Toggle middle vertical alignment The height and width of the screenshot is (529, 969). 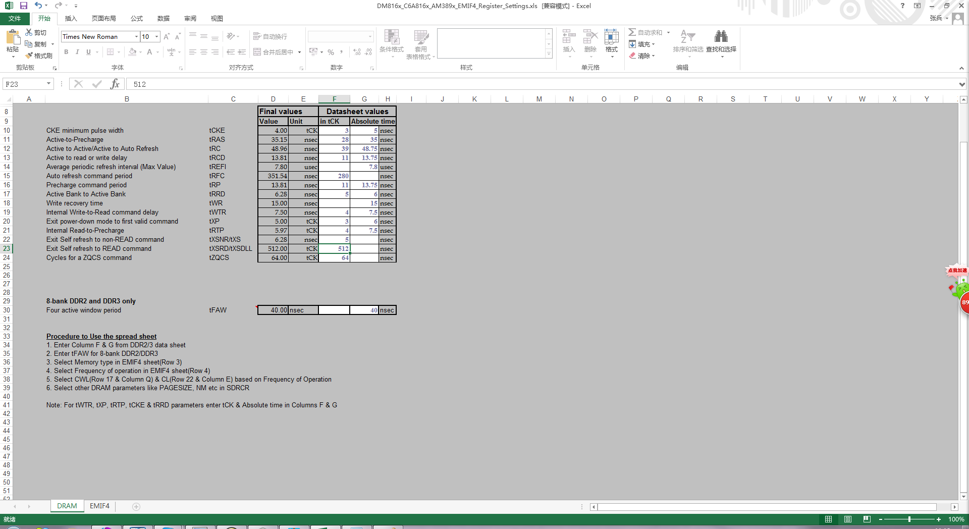[x=204, y=36]
